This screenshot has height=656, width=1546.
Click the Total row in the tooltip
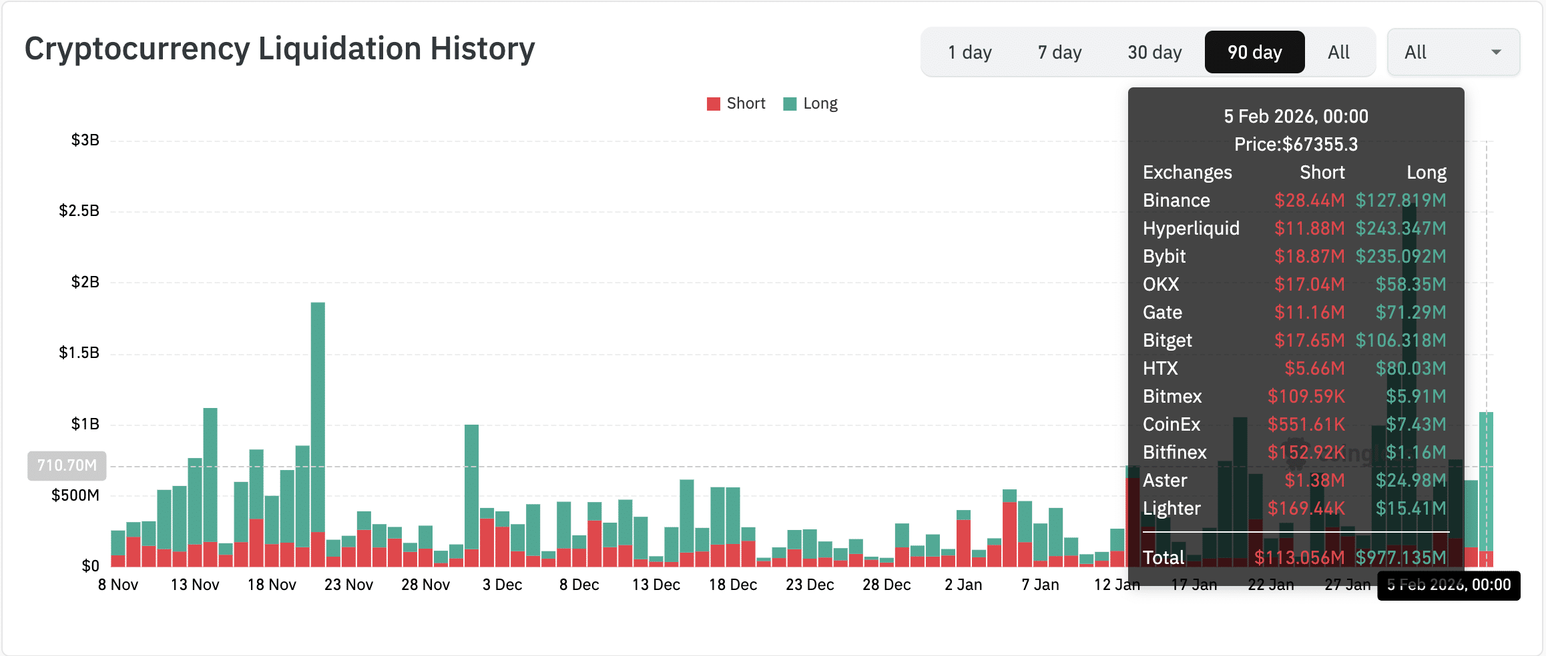coord(1295,557)
